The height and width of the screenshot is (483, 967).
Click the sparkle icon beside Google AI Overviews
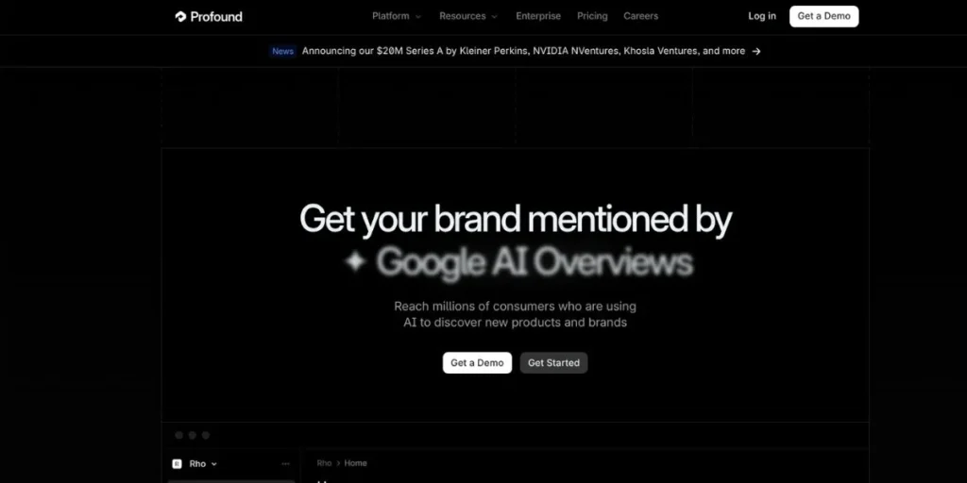[355, 262]
